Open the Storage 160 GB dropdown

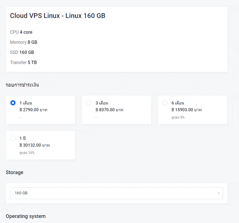[117, 193]
